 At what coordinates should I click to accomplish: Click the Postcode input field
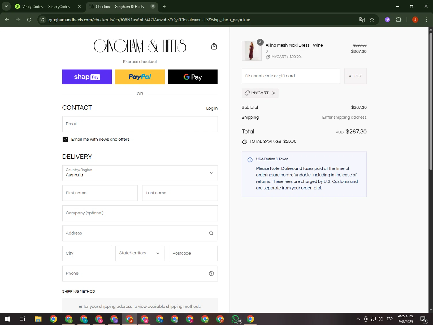pyautogui.click(x=193, y=253)
